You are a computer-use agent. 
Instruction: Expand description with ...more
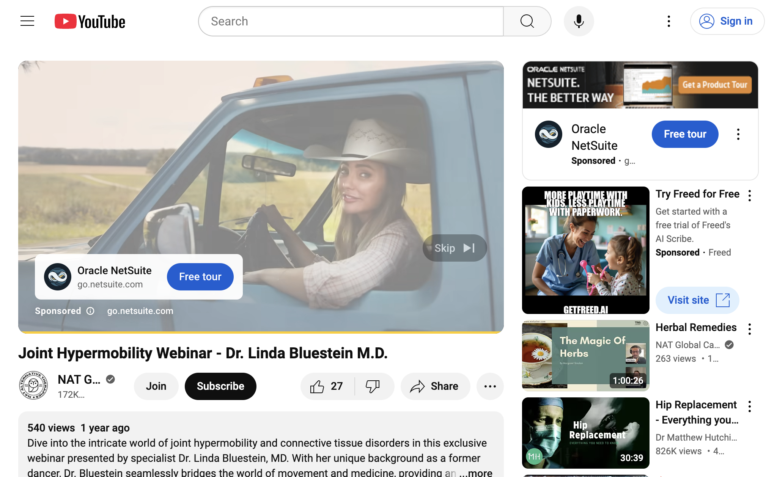click(x=476, y=472)
